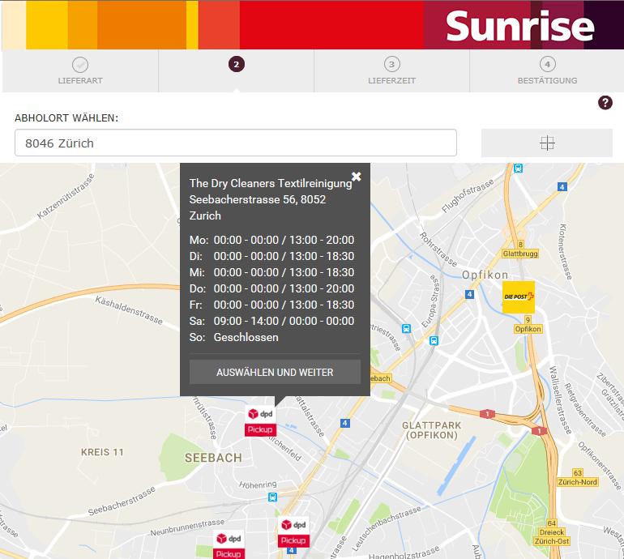Click the step 4 circle icon
Screen dimensions: 624x559
click(x=548, y=65)
